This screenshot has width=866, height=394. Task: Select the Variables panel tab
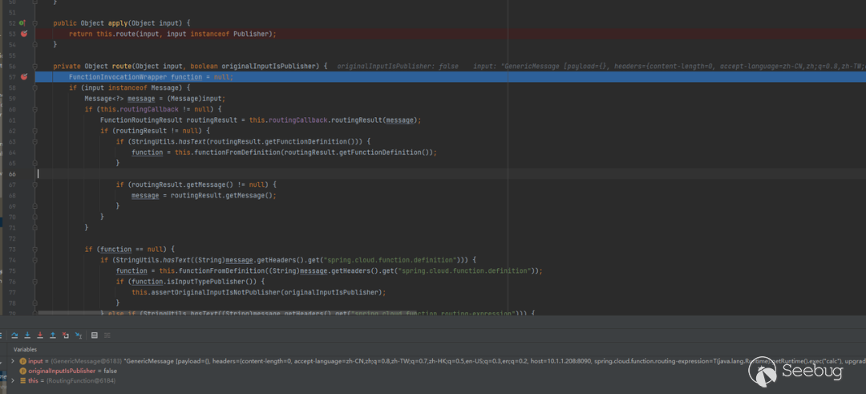click(x=26, y=349)
